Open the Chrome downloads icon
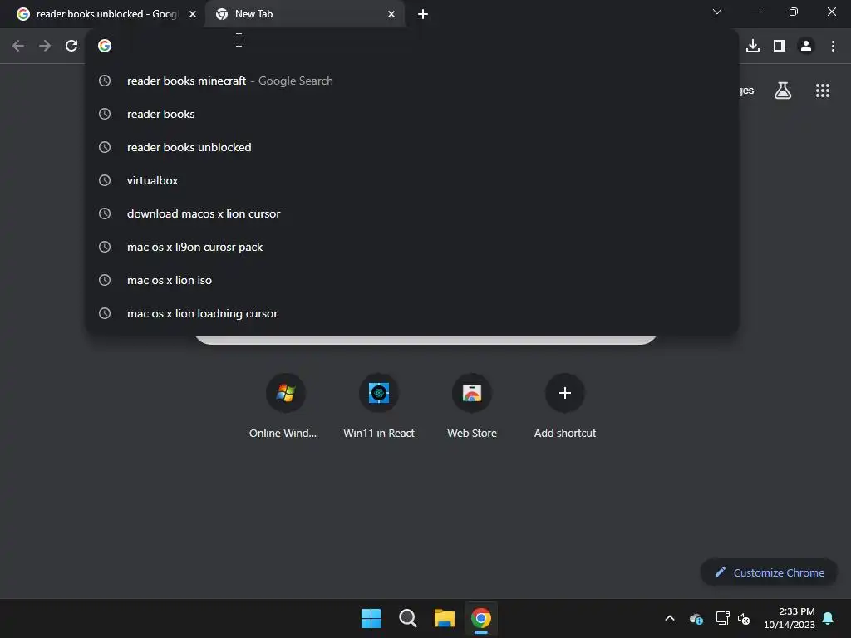The width and height of the screenshot is (851, 638). pos(753,46)
